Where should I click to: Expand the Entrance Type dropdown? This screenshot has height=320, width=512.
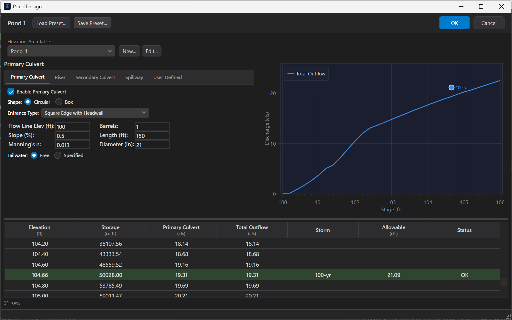click(95, 113)
